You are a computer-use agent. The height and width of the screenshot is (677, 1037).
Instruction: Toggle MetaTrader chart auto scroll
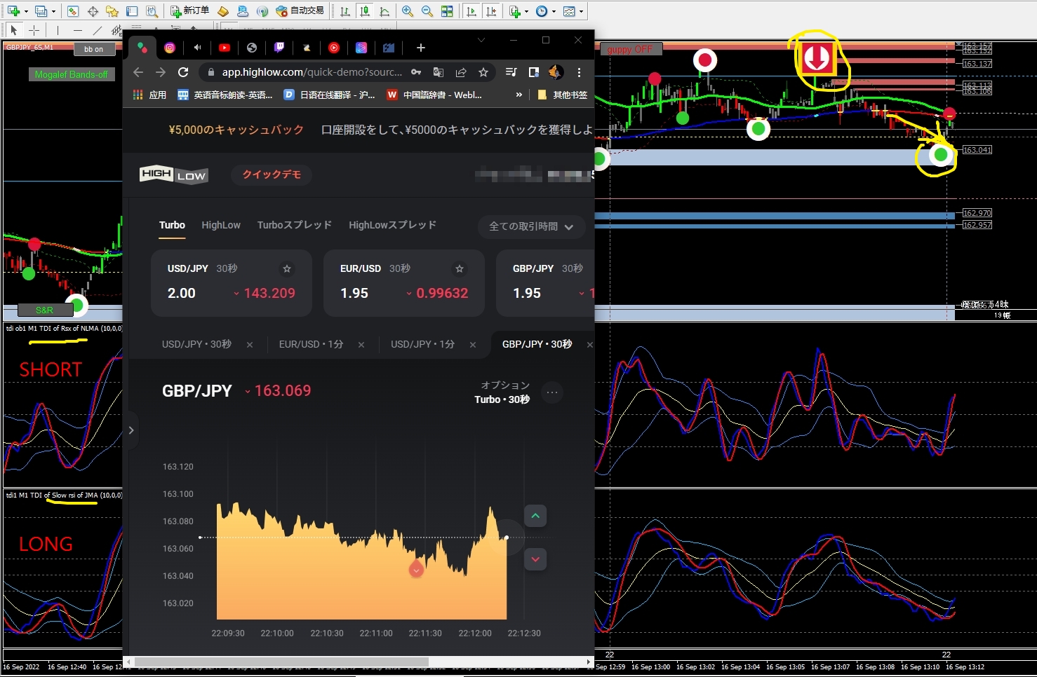pos(471,11)
